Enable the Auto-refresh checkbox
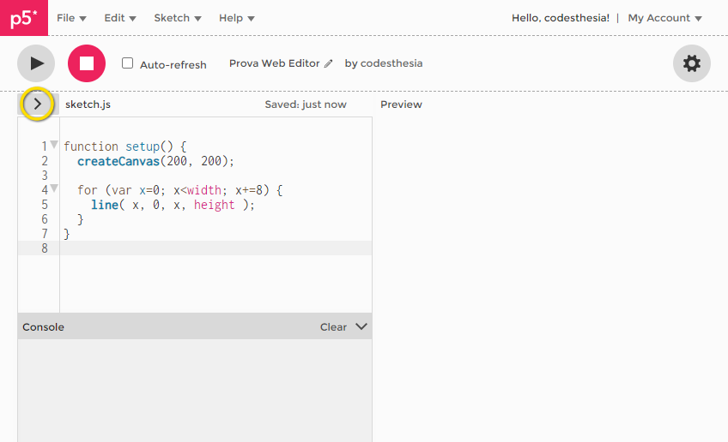Viewport: 728px width, 442px height. [128, 63]
